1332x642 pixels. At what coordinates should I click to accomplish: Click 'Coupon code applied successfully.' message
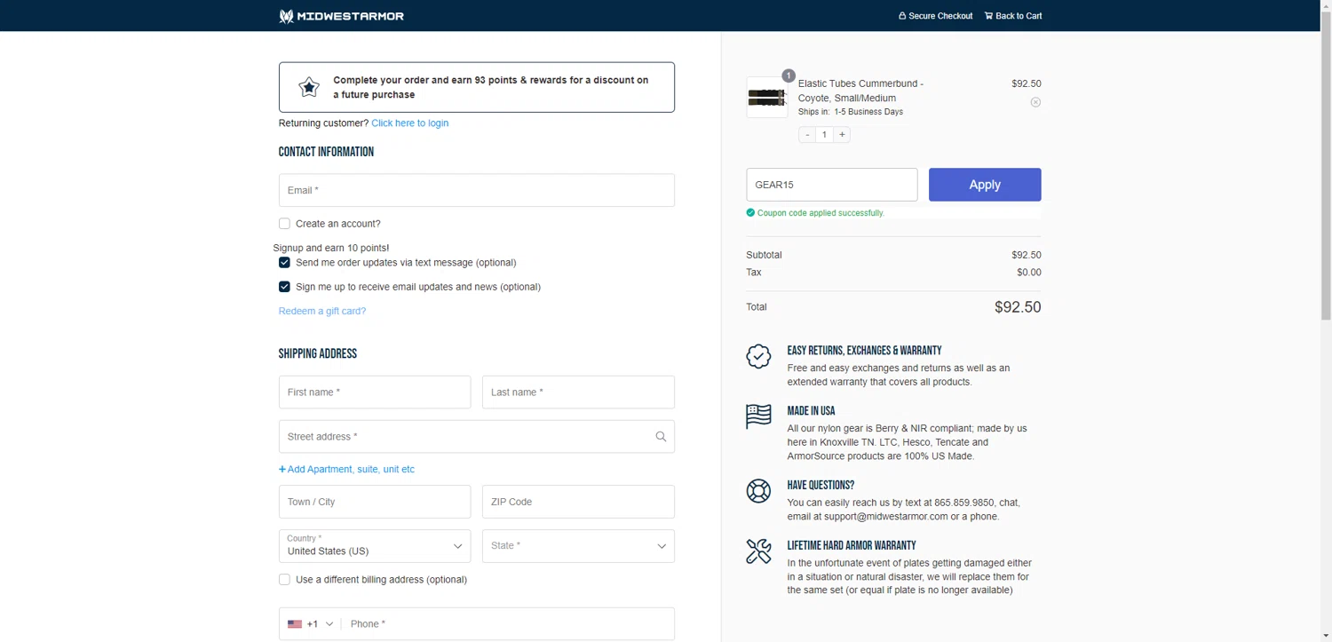coord(821,213)
